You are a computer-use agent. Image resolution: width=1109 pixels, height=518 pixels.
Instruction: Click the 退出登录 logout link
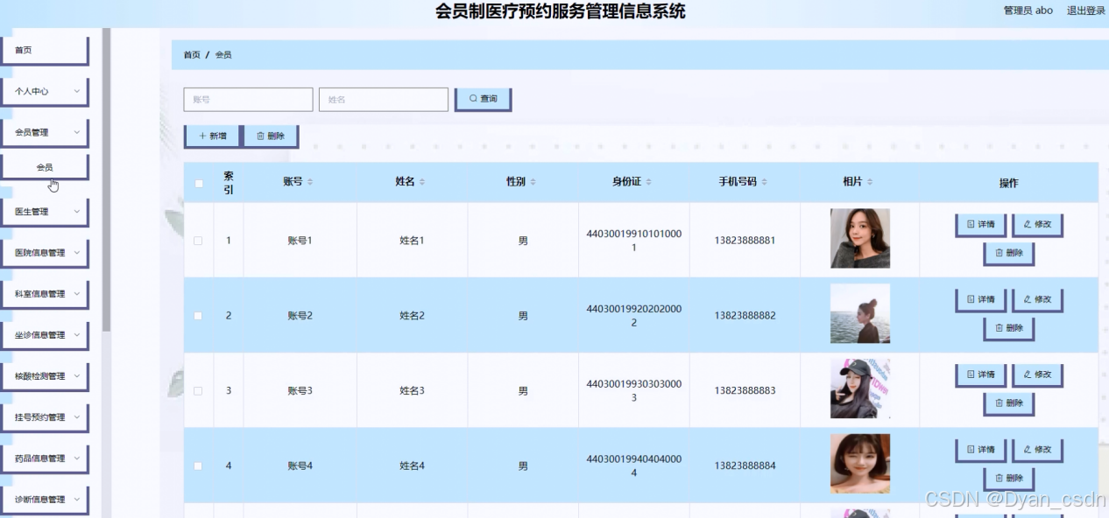(x=1086, y=10)
